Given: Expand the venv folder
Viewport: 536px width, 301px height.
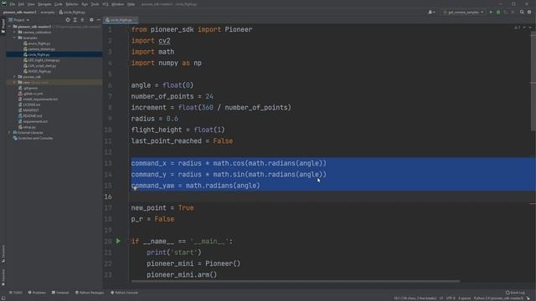Looking at the screenshot, I should (15, 82).
